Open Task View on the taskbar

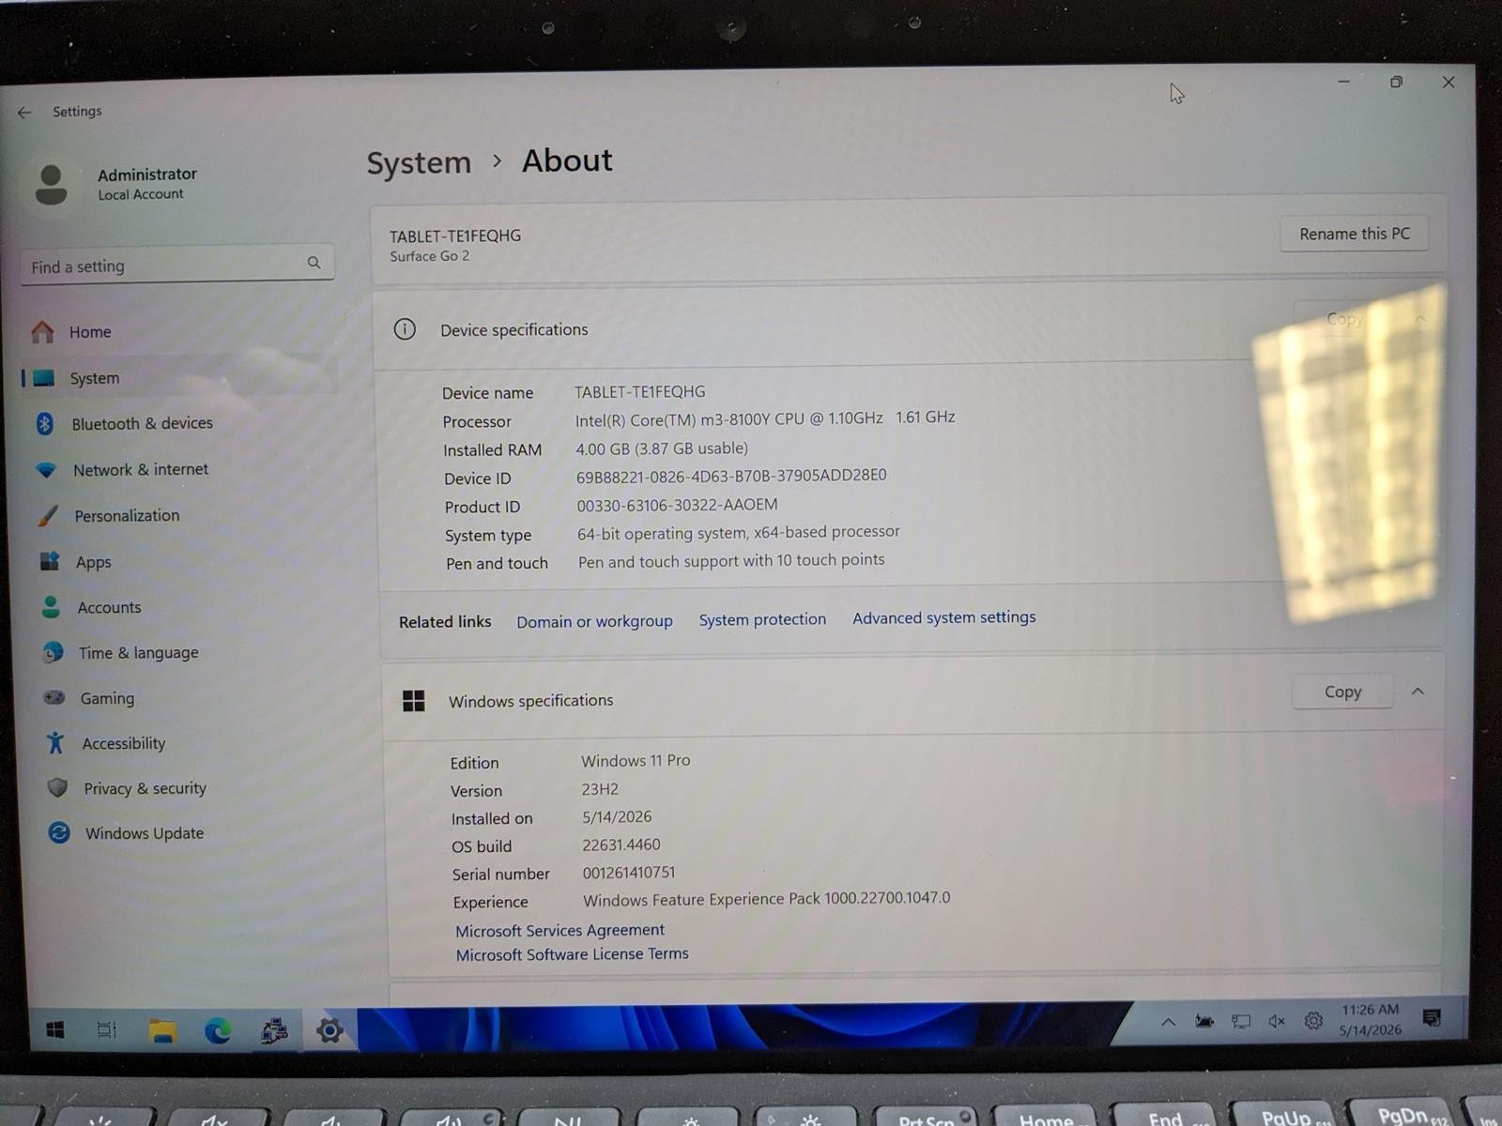coord(107,1030)
